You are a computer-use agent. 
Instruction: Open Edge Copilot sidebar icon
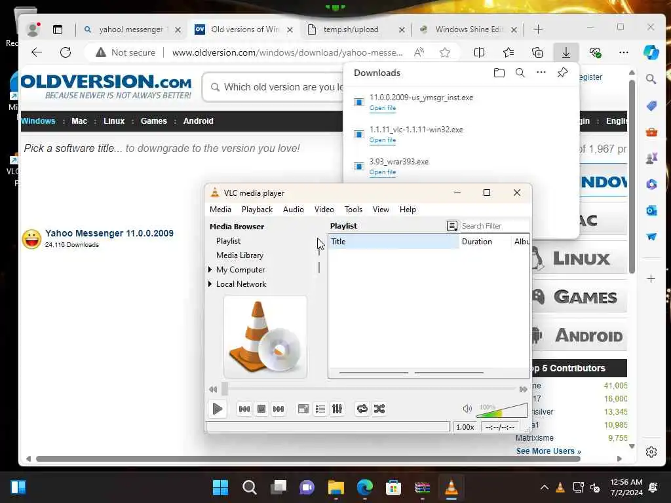[651, 52]
